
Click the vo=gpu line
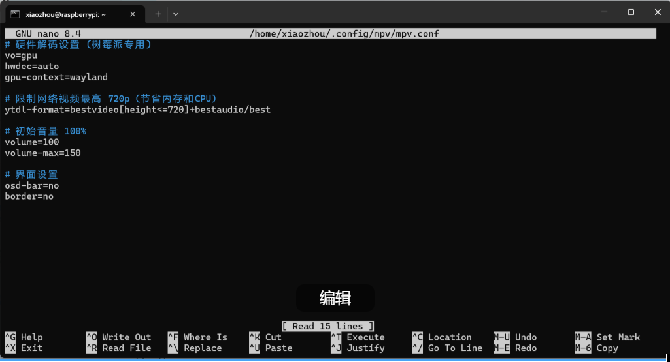(x=21, y=55)
